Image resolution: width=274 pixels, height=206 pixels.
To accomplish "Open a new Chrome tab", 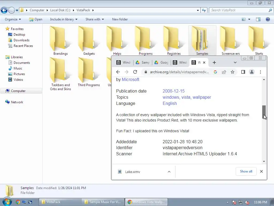I will (x=214, y=62).
